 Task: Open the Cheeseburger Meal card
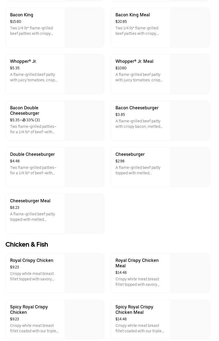tap(55, 213)
